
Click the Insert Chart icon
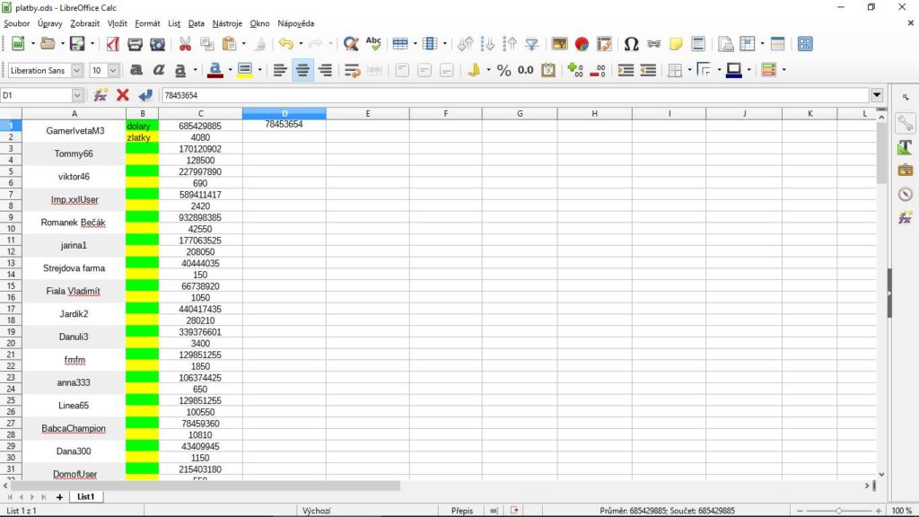point(582,43)
